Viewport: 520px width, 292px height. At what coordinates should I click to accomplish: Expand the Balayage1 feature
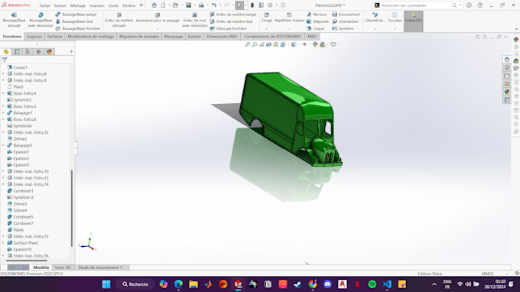pyautogui.click(x=3, y=113)
